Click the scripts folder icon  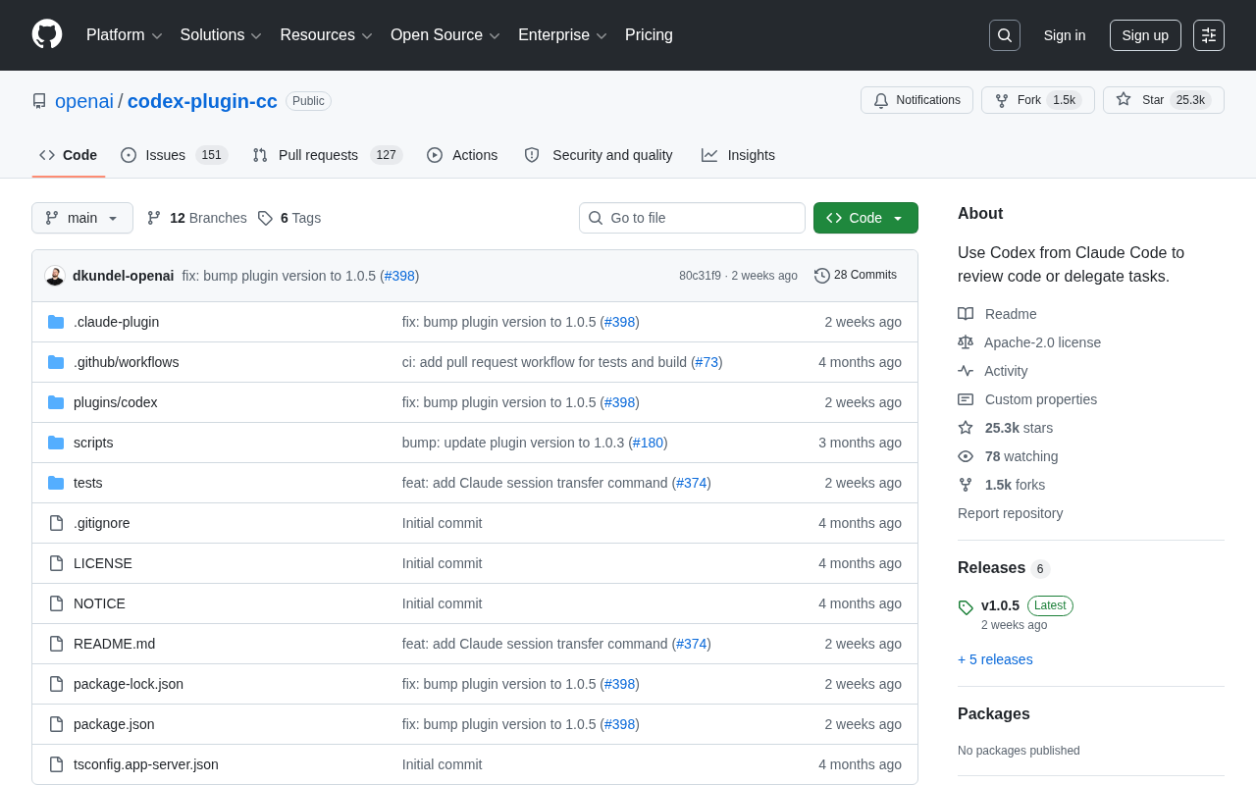(56, 443)
